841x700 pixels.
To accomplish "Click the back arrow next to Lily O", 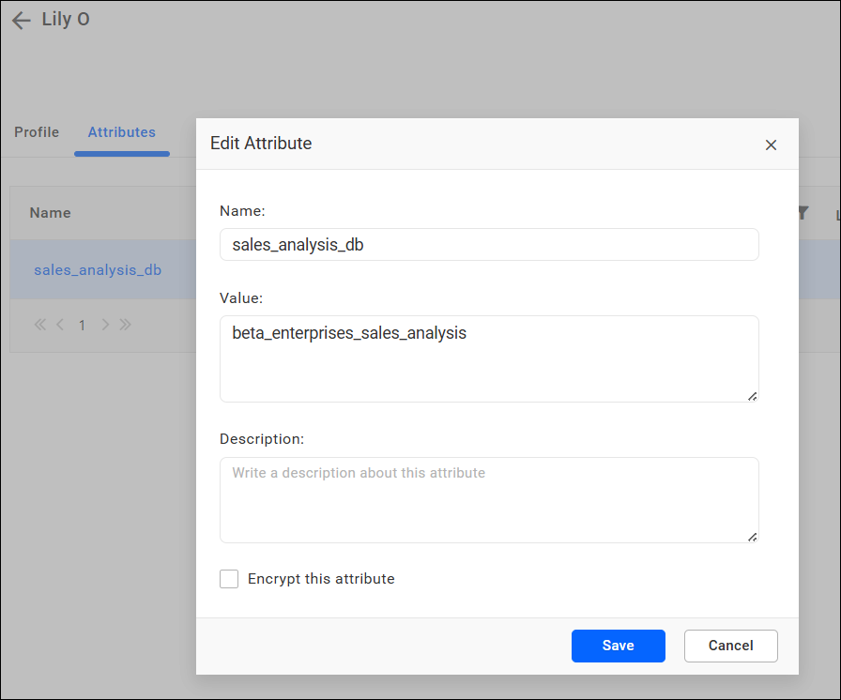I will [x=22, y=21].
